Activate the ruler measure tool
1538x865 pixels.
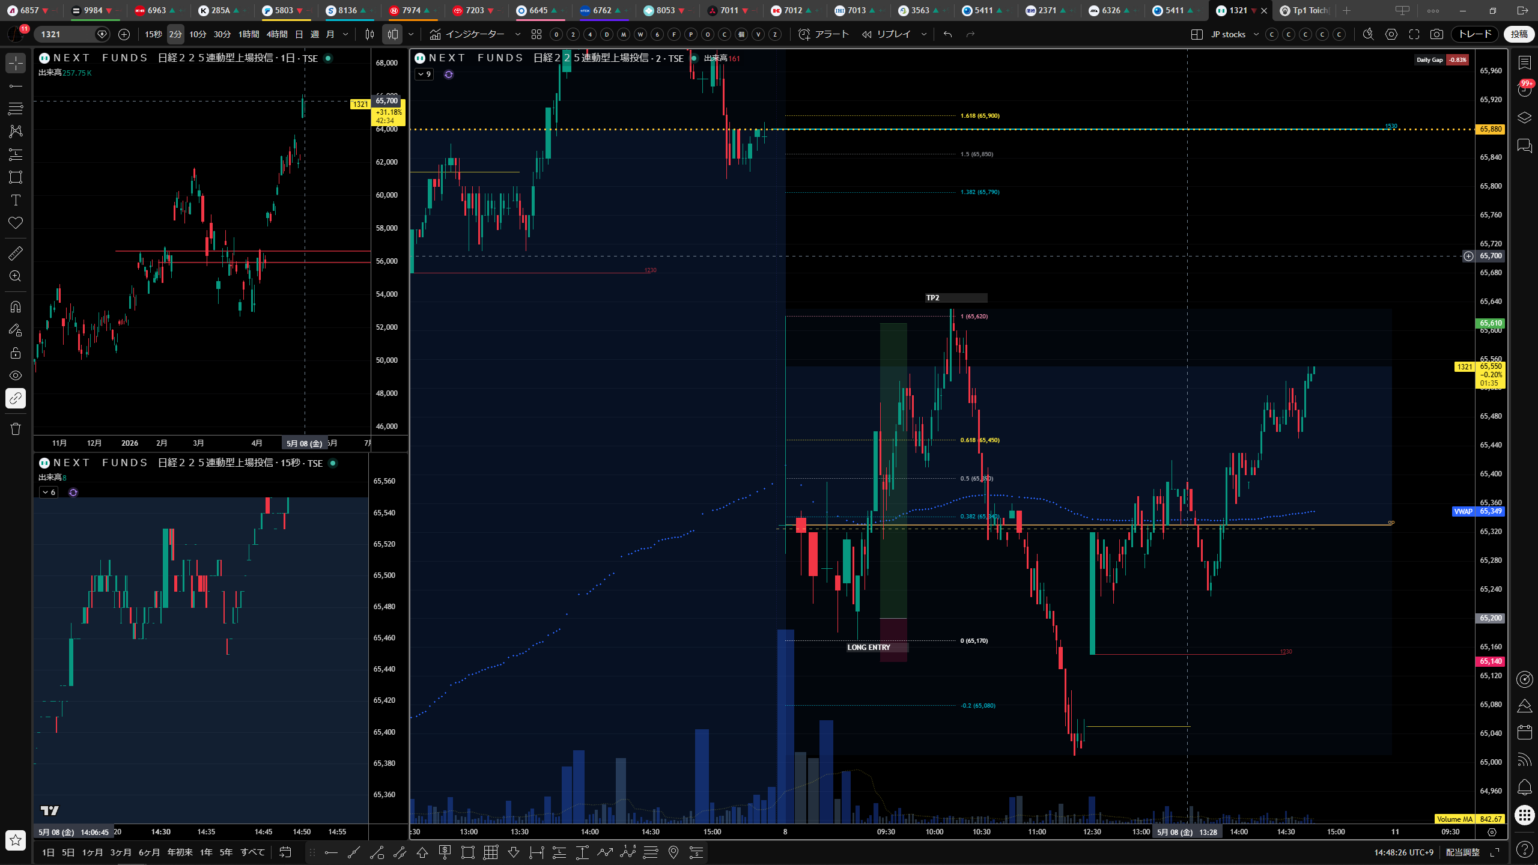pos(16,253)
